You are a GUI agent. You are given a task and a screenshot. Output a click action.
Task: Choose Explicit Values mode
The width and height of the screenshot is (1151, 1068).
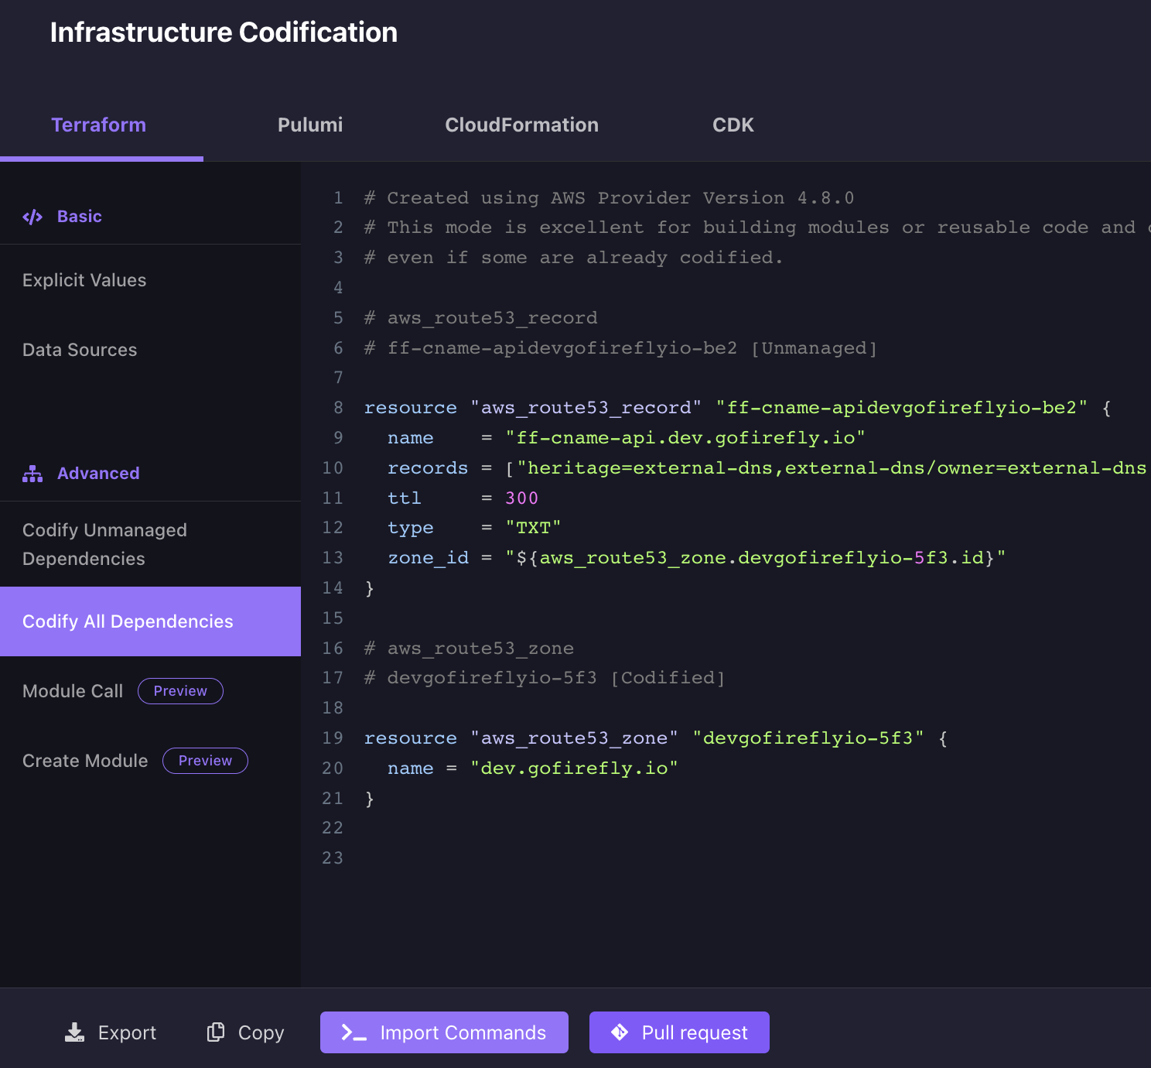tap(84, 280)
